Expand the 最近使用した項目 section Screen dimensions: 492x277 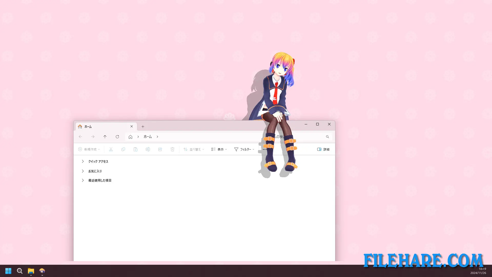(x=83, y=180)
